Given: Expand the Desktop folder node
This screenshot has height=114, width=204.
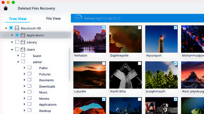Looking at the screenshot, I should (24, 110).
